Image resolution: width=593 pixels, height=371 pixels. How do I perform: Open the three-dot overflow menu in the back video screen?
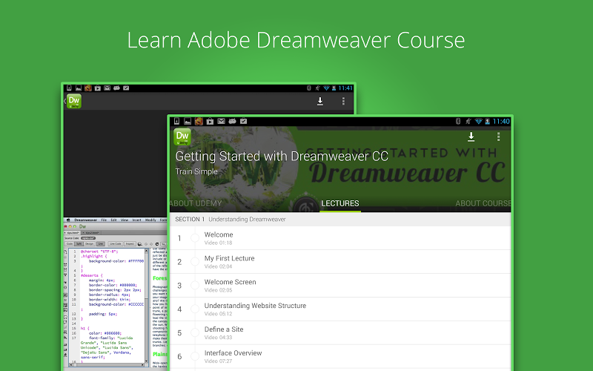point(343,101)
